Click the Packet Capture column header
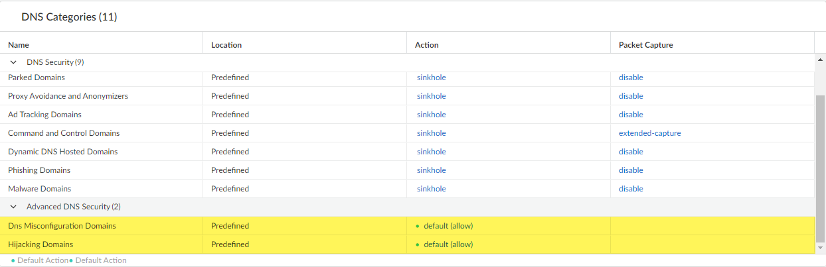Screen dimensions: 826x267 pyautogui.click(x=645, y=45)
